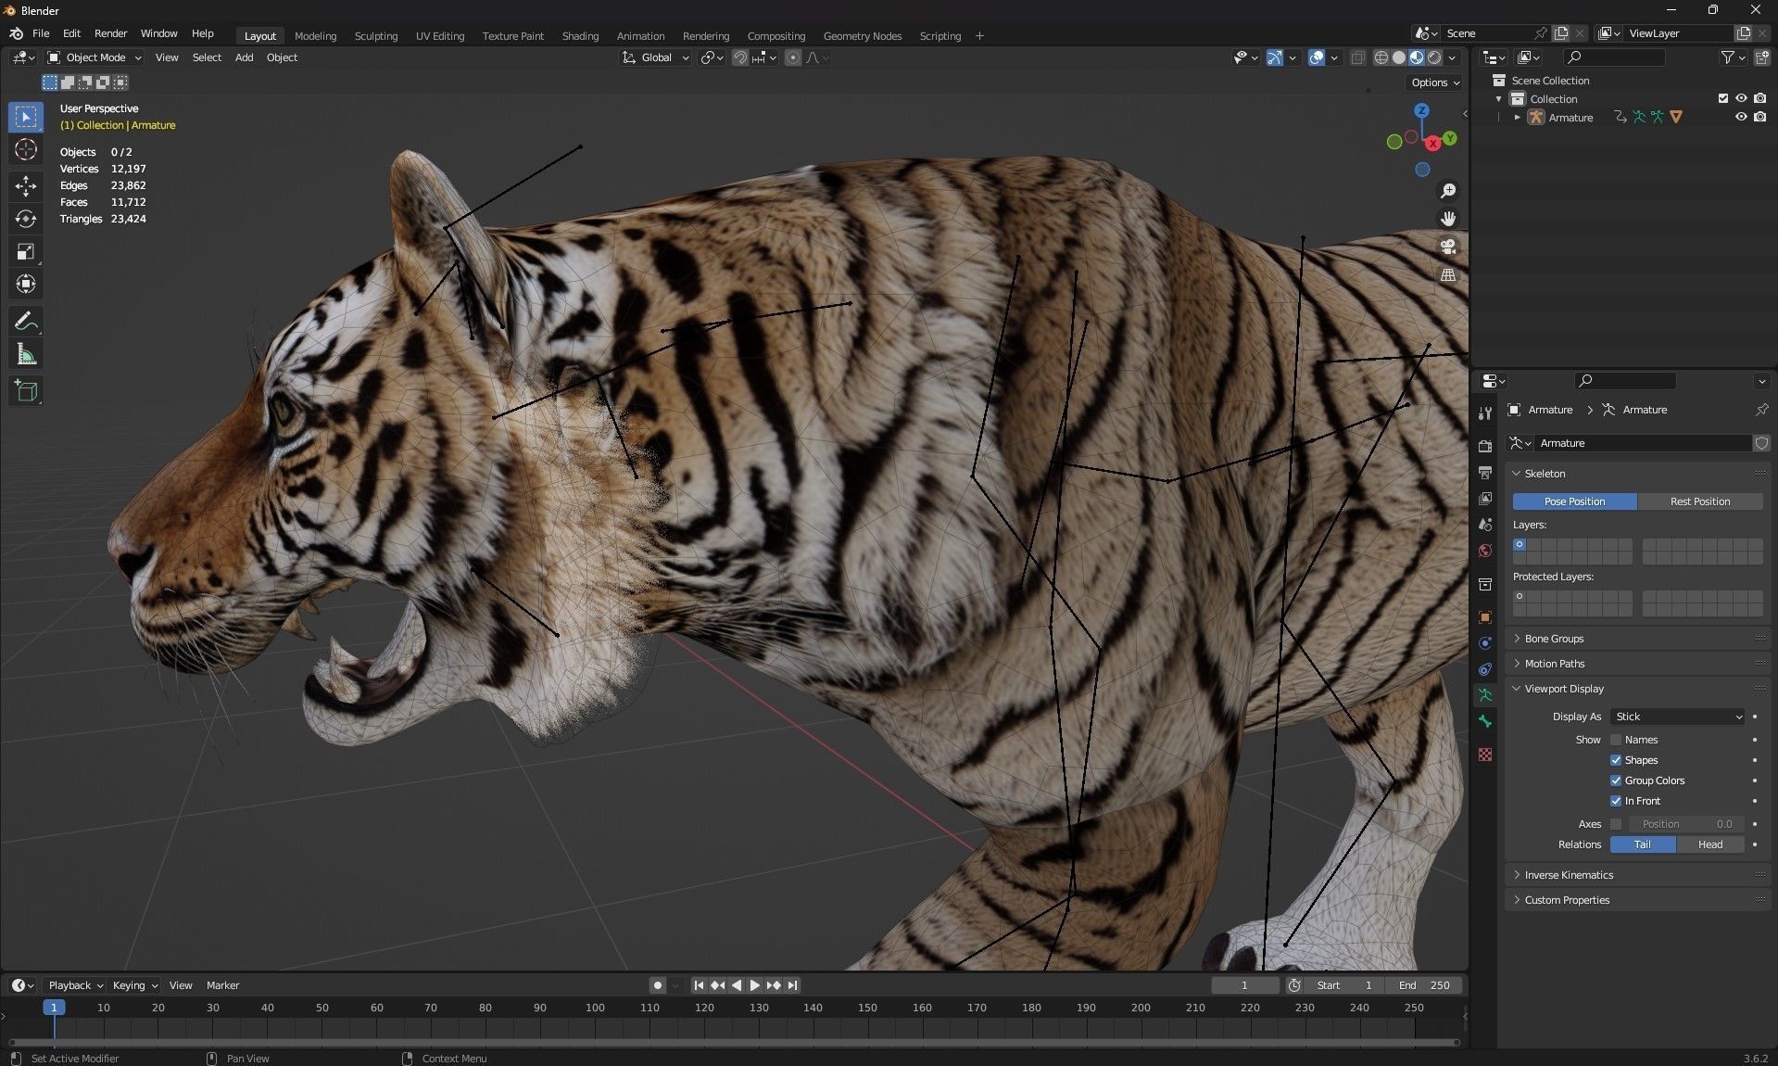The height and width of the screenshot is (1066, 1778).
Task: Hide Armature in viewport via eye icon
Action: pos(1741,117)
